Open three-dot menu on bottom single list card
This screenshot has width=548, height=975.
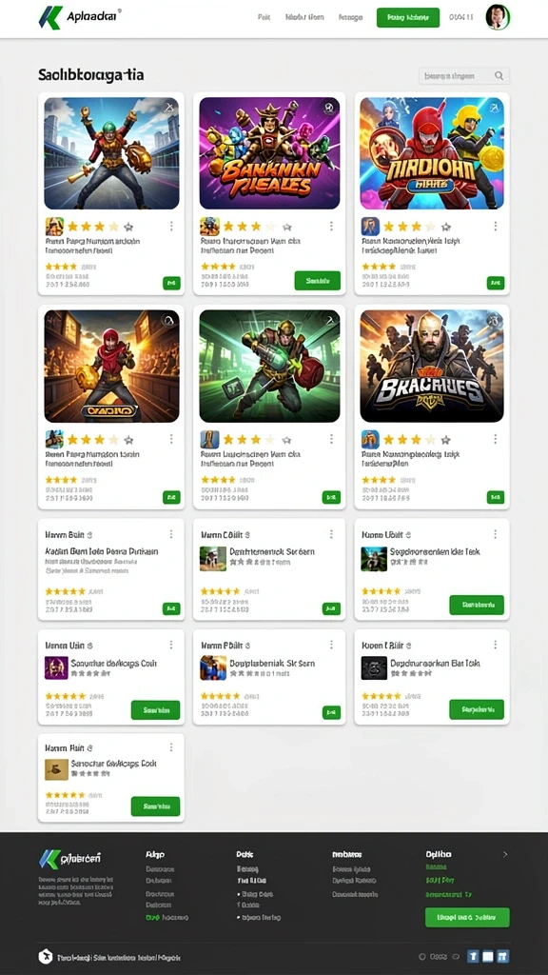[171, 748]
